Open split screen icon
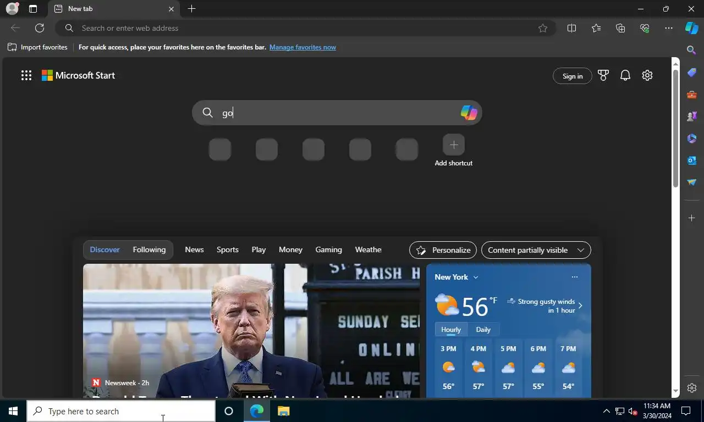Screen dimensions: 704x422 pyautogui.click(x=571, y=28)
